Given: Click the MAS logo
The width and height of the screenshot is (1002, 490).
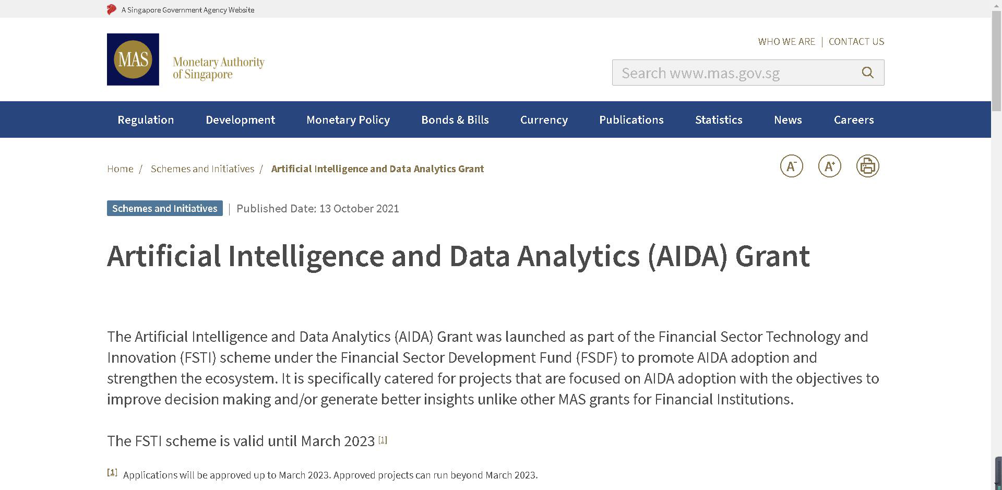Looking at the screenshot, I should coord(133,59).
